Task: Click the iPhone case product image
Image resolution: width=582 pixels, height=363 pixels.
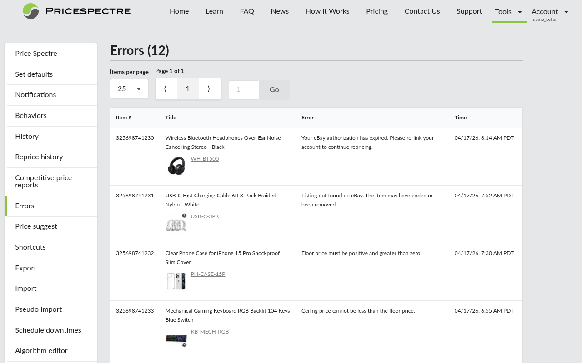Action: pos(176,280)
